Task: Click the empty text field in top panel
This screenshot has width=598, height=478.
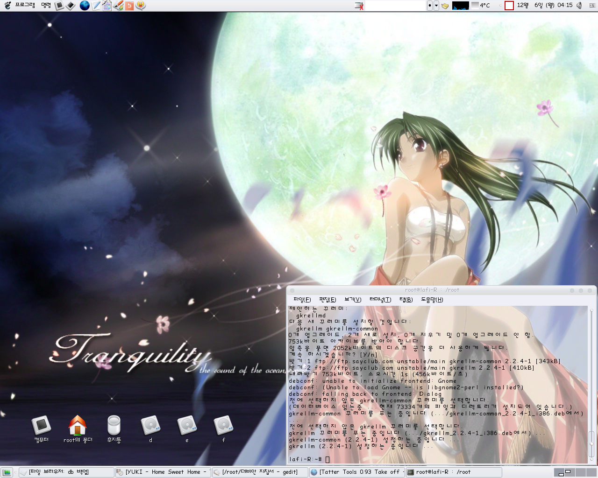Action: (395, 6)
